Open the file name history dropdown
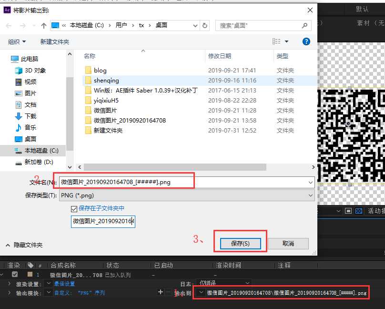Viewport: 385px width, 309px height. (311, 183)
